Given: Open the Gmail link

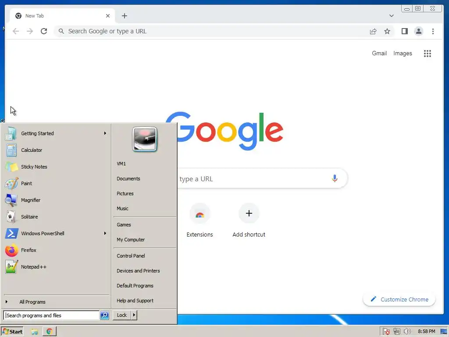Looking at the screenshot, I should tap(379, 53).
